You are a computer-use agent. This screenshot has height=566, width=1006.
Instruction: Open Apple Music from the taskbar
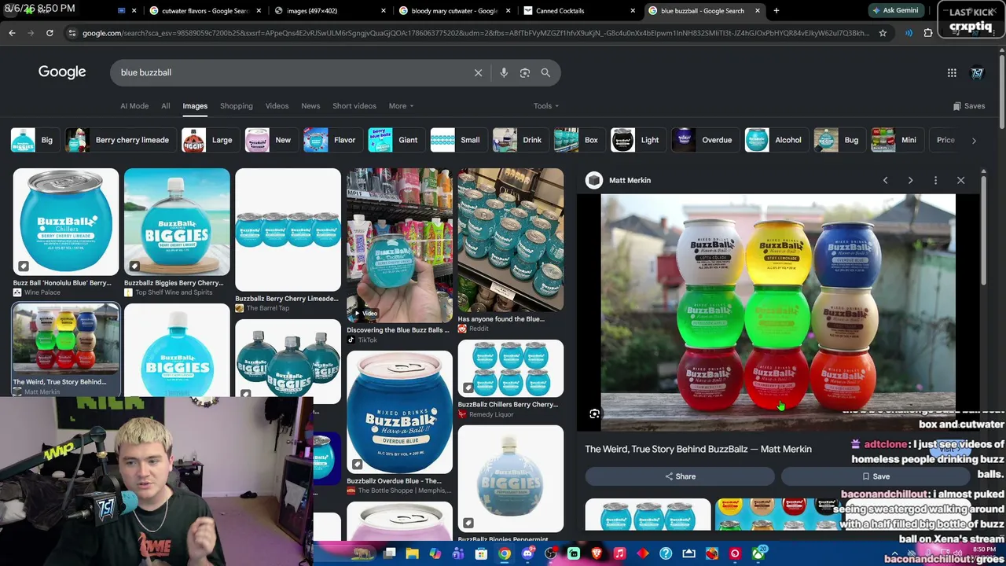[x=619, y=554]
